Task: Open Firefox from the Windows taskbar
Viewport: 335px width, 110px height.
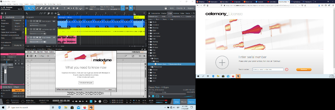Action: pos(85,107)
